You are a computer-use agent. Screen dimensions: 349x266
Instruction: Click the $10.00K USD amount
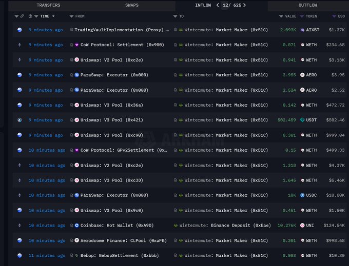tap(336, 195)
